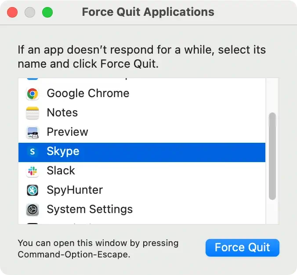Viewport: 297px width, 275px height.
Task: Choose the Notes entry text
Action: (62, 112)
